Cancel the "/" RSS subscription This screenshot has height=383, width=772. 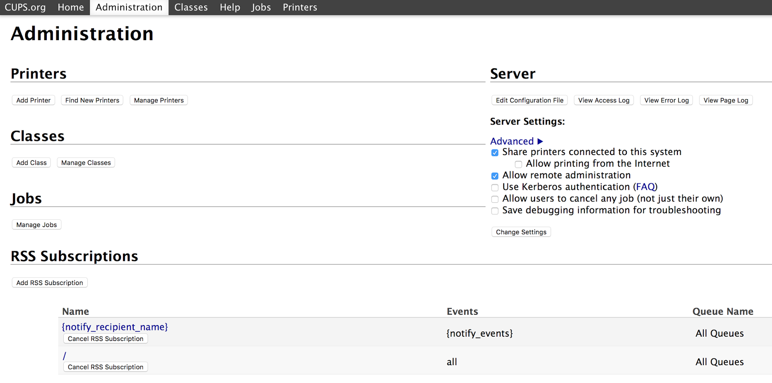tap(106, 367)
